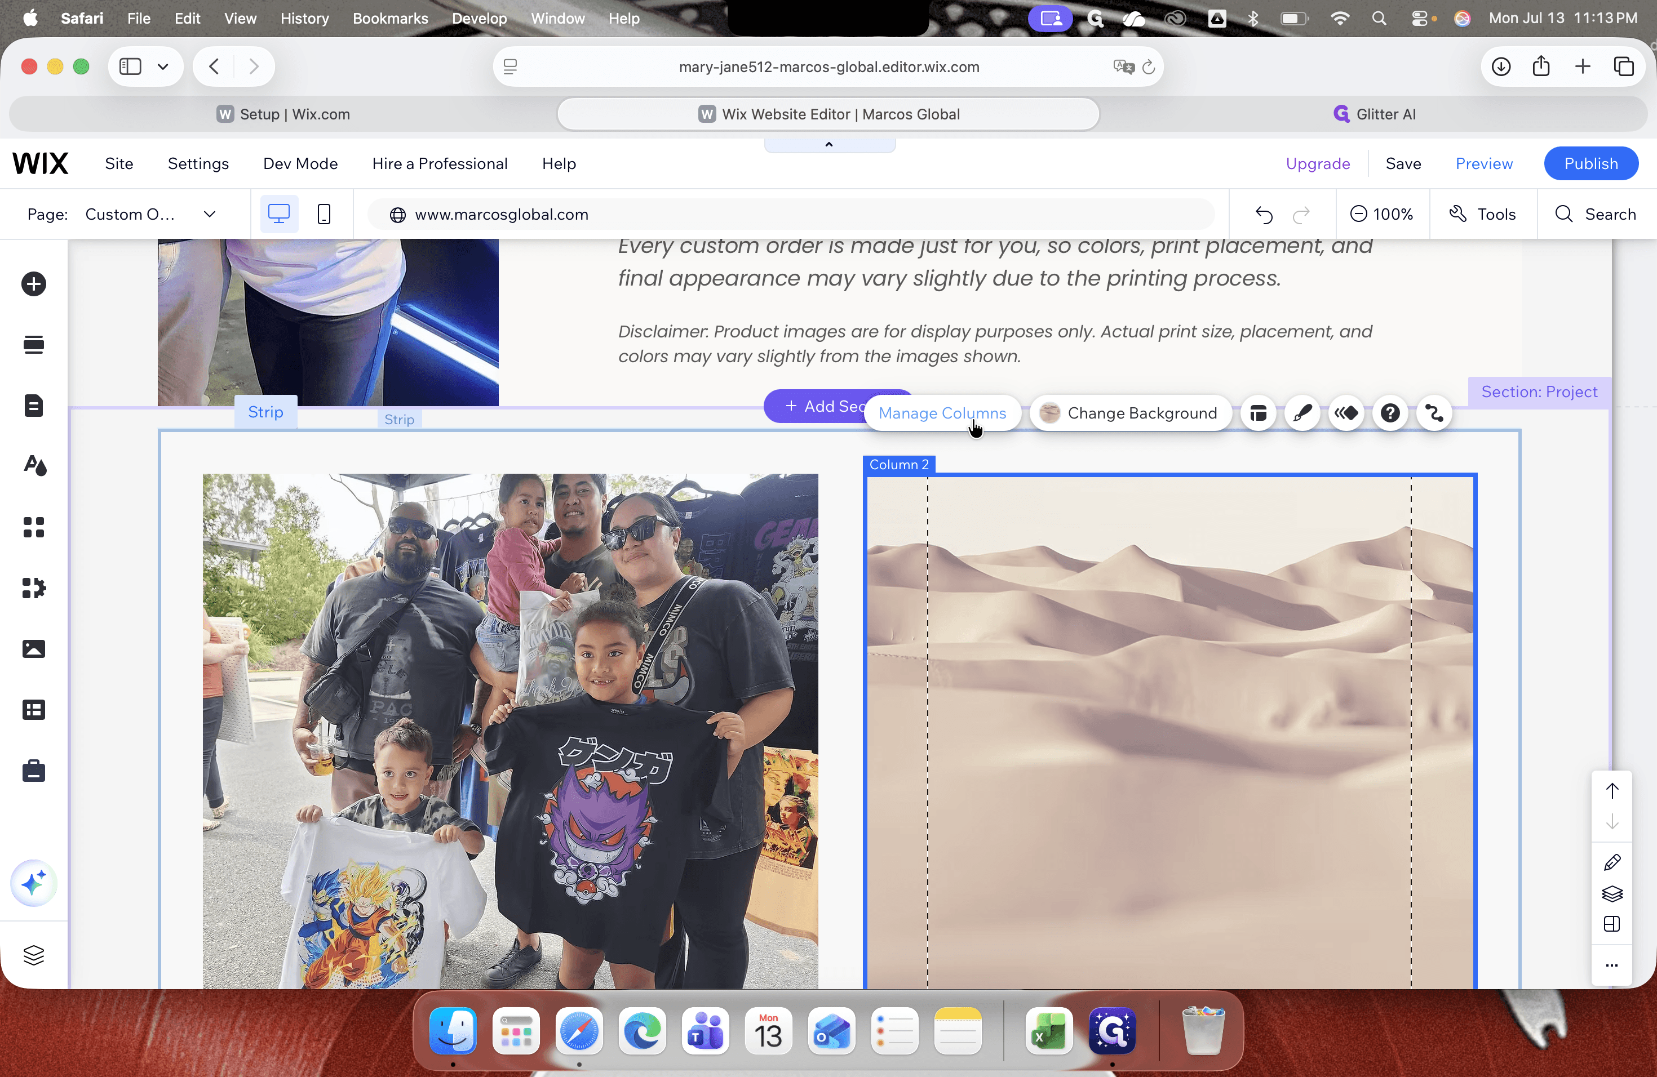This screenshot has width=1657, height=1077.
Task: Switch to the Glitter AI tab
Action: (1374, 114)
